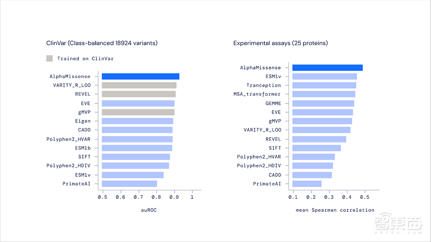Screen dimensions: 431x242
Task: Click the gray REVEL bar in the ClinVar chart
Action: 139,94
